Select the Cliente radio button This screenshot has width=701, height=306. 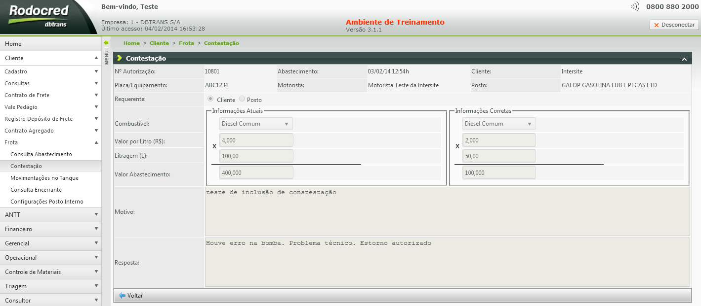click(x=210, y=99)
